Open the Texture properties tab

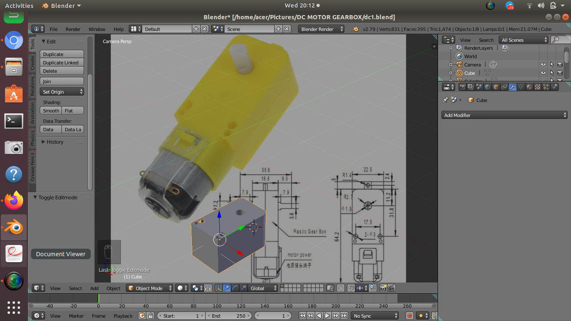click(x=538, y=87)
